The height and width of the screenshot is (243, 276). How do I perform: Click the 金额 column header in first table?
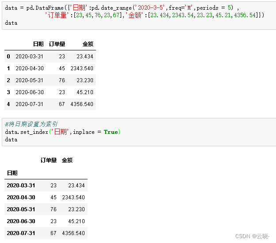click(88, 44)
